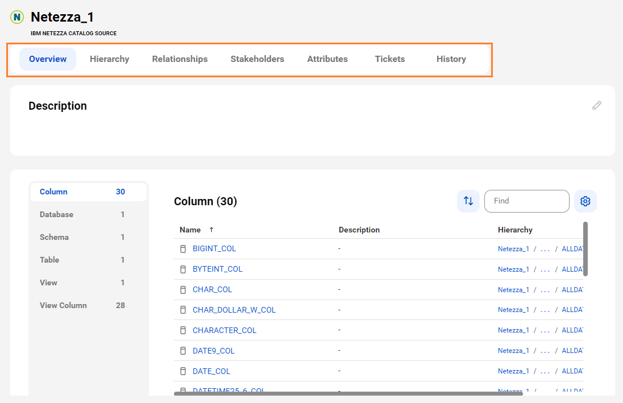Click count 28 beside View Column
Viewport: 623px width, 403px height.
coord(121,305)
